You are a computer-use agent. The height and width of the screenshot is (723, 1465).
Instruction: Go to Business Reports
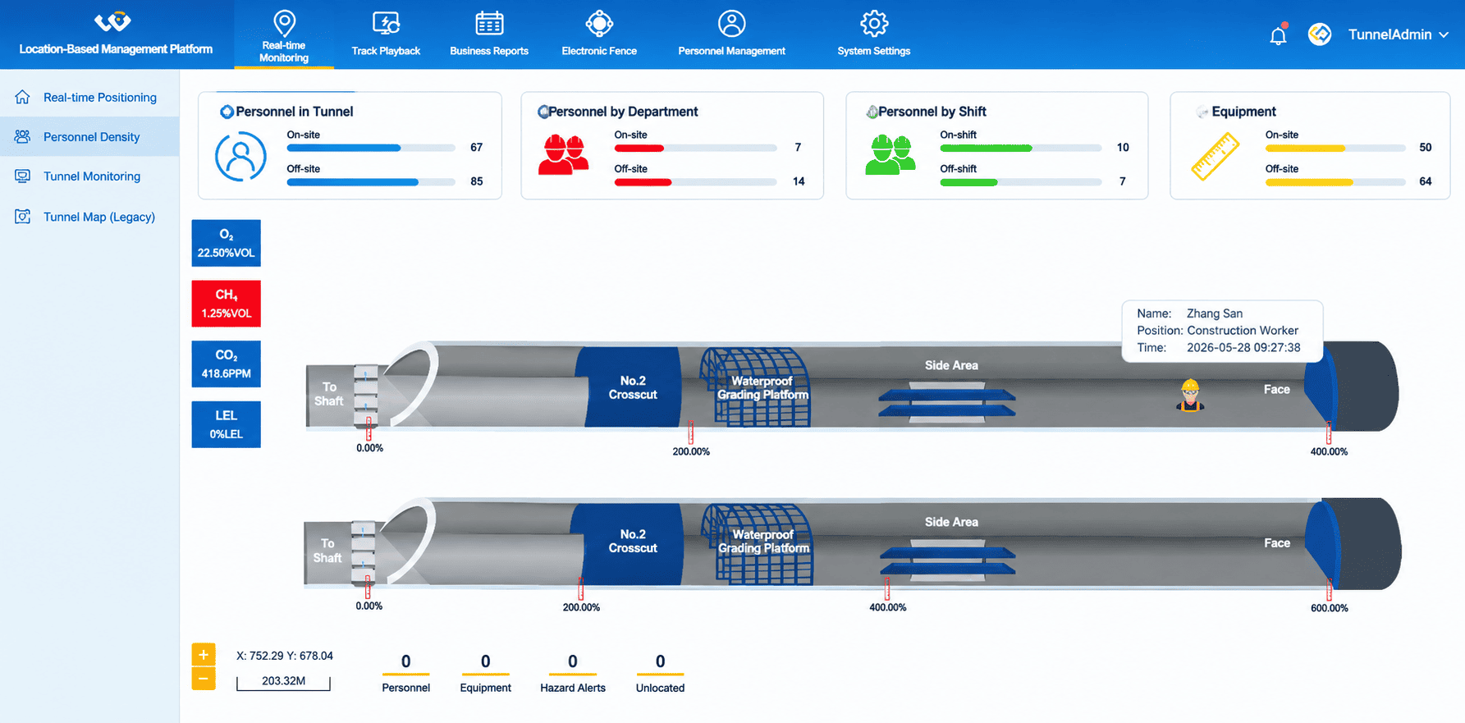(x=489, y=34)
